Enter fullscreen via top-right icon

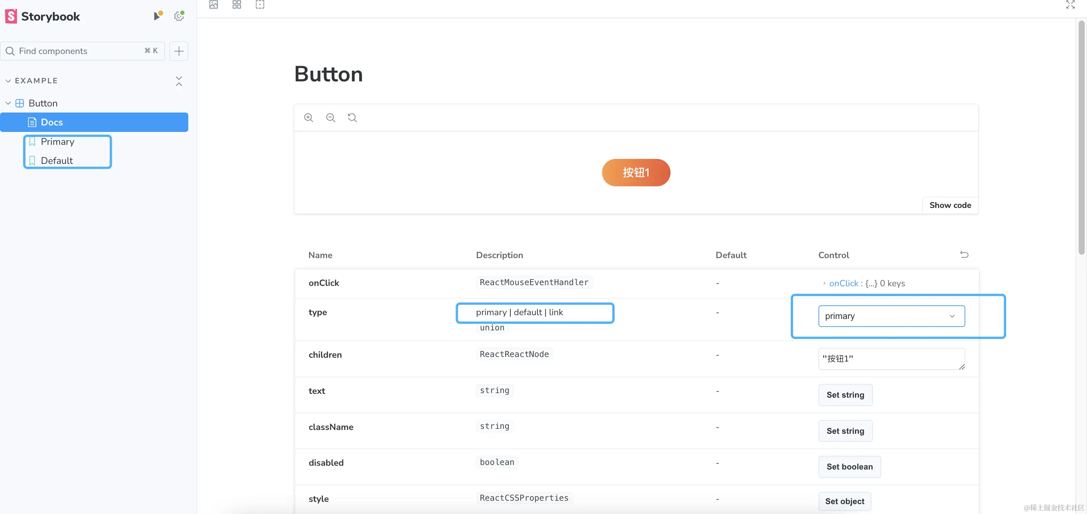click(x=1070, y=5)
